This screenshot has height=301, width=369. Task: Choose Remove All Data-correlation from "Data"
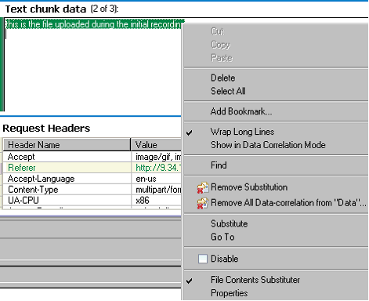(288, 203)
